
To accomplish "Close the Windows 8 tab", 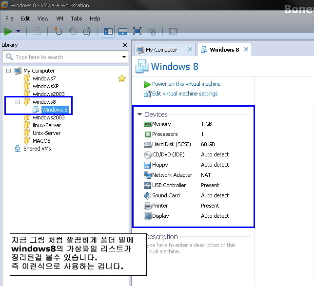I will point(246,49).
